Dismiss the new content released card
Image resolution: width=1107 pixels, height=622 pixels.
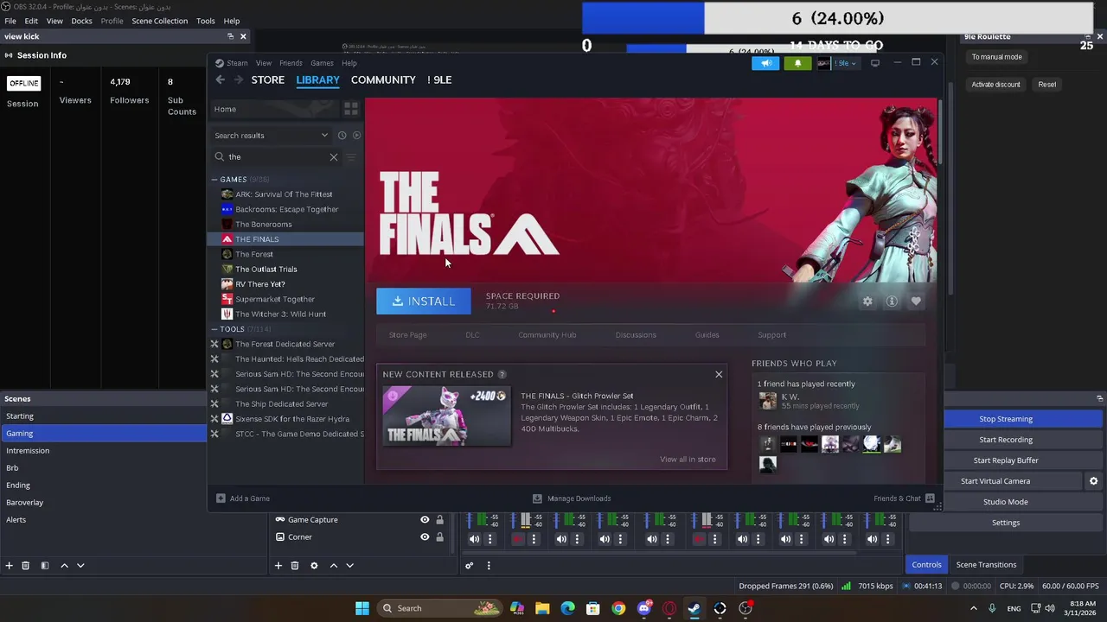719,374
